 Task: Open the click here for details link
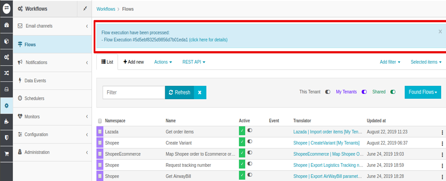tap(208, 40)
